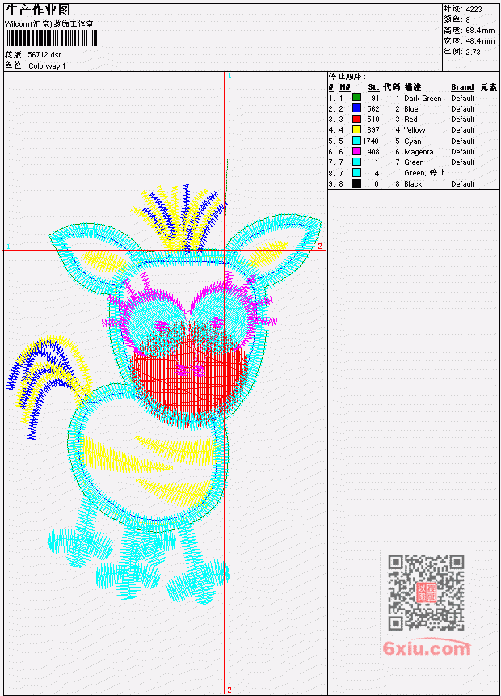Select the height value 68.4mm
501x696 pixels.
(x=480, y=30)
